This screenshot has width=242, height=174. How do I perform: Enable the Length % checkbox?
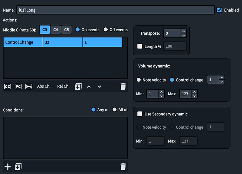[x=140, y=46]
